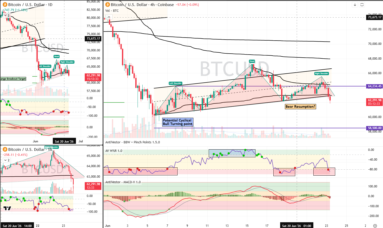Select the AV W%R 1.0 indicator legend
Image resolution: width=383 pixels, height=228 pixels.
[114, 151]
